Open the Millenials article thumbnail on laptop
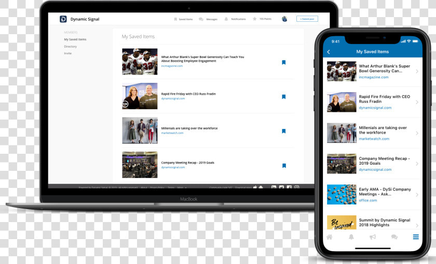 point(140,130)
